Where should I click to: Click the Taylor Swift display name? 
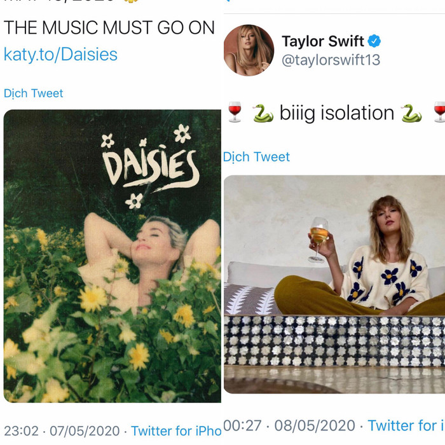point(323,41)
